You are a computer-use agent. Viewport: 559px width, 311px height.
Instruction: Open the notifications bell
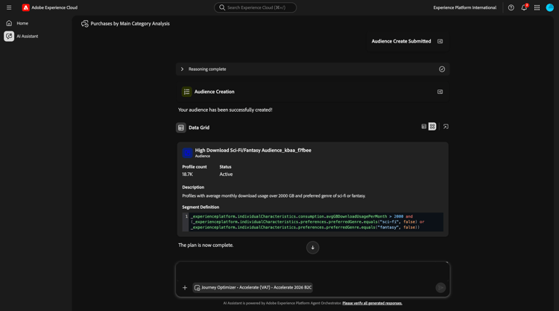pyautogui.click(x=524, y=7)
